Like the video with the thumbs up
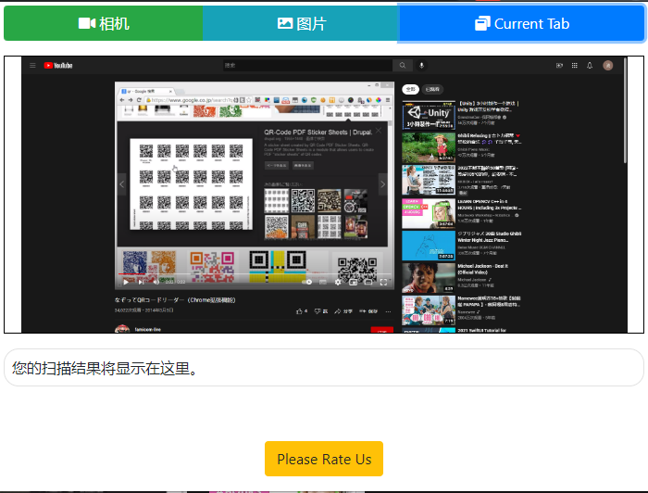This screenshot has height=493, width=648. pyautogui.click(x=301, y=311)
